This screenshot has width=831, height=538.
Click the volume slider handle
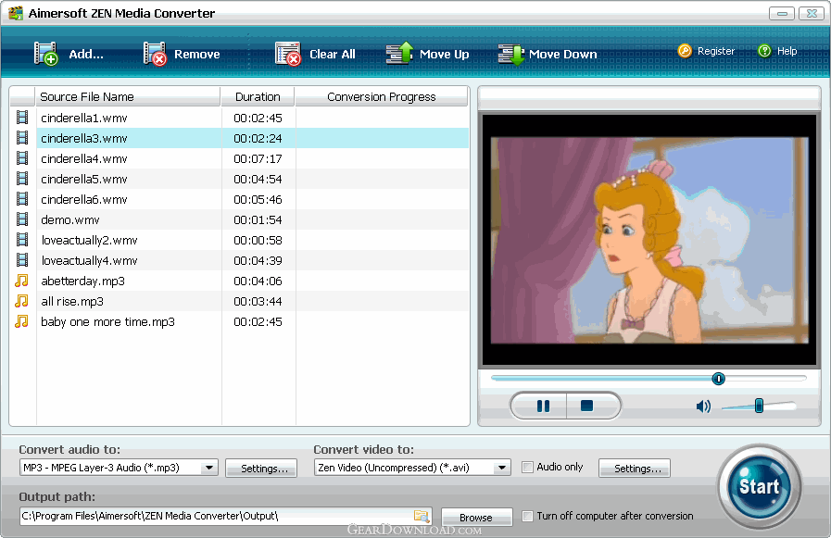point(759,406)
